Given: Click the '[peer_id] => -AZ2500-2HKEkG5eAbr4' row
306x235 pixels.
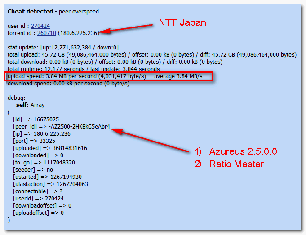Looking at the screenshot, I should (62, 126).
